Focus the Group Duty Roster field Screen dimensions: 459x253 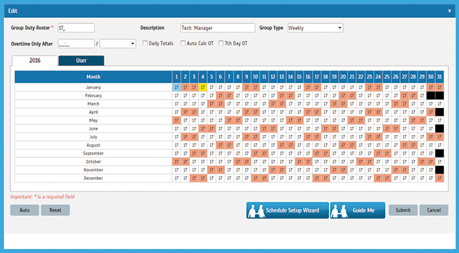76,28
